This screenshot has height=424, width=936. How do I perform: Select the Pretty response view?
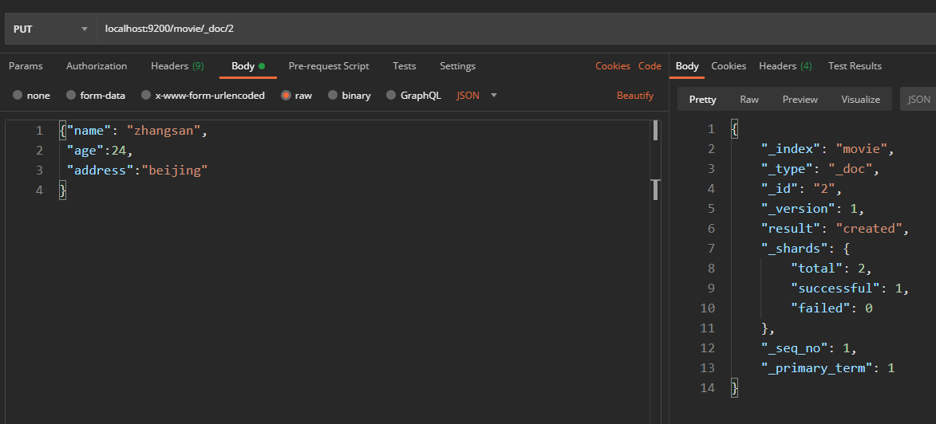(702, 100)
